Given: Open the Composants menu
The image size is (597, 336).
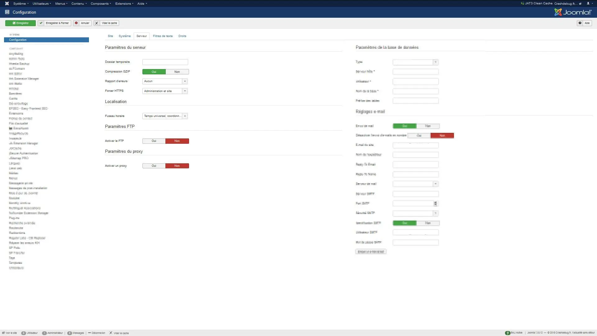Looking at the screenshot, I should pyautogui.click(x=101, y=3).
